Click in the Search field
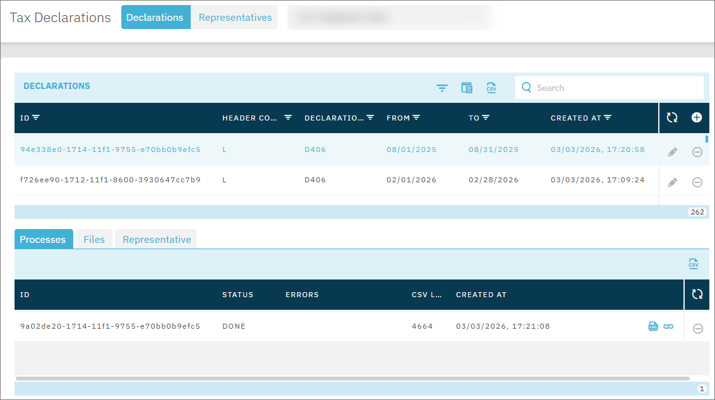715x400 pixels. click(610, 88)
